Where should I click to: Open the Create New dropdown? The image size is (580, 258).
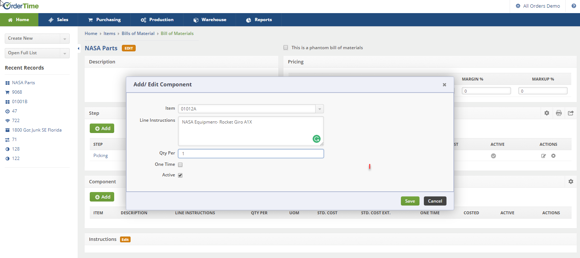coord(37,39)
